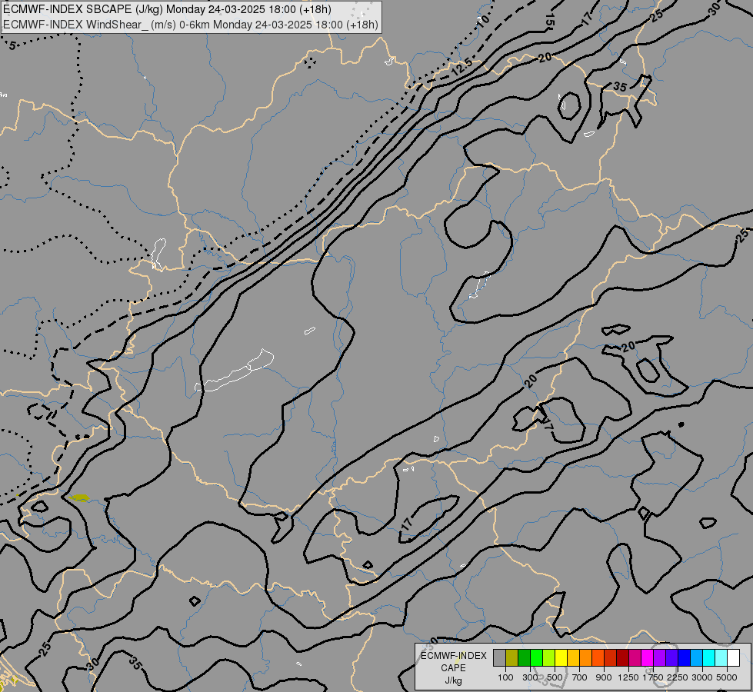Image resolution: width=753 pixels, height=692 pixels.
Task: Click the dark green legend swatch
Action: 524,657
